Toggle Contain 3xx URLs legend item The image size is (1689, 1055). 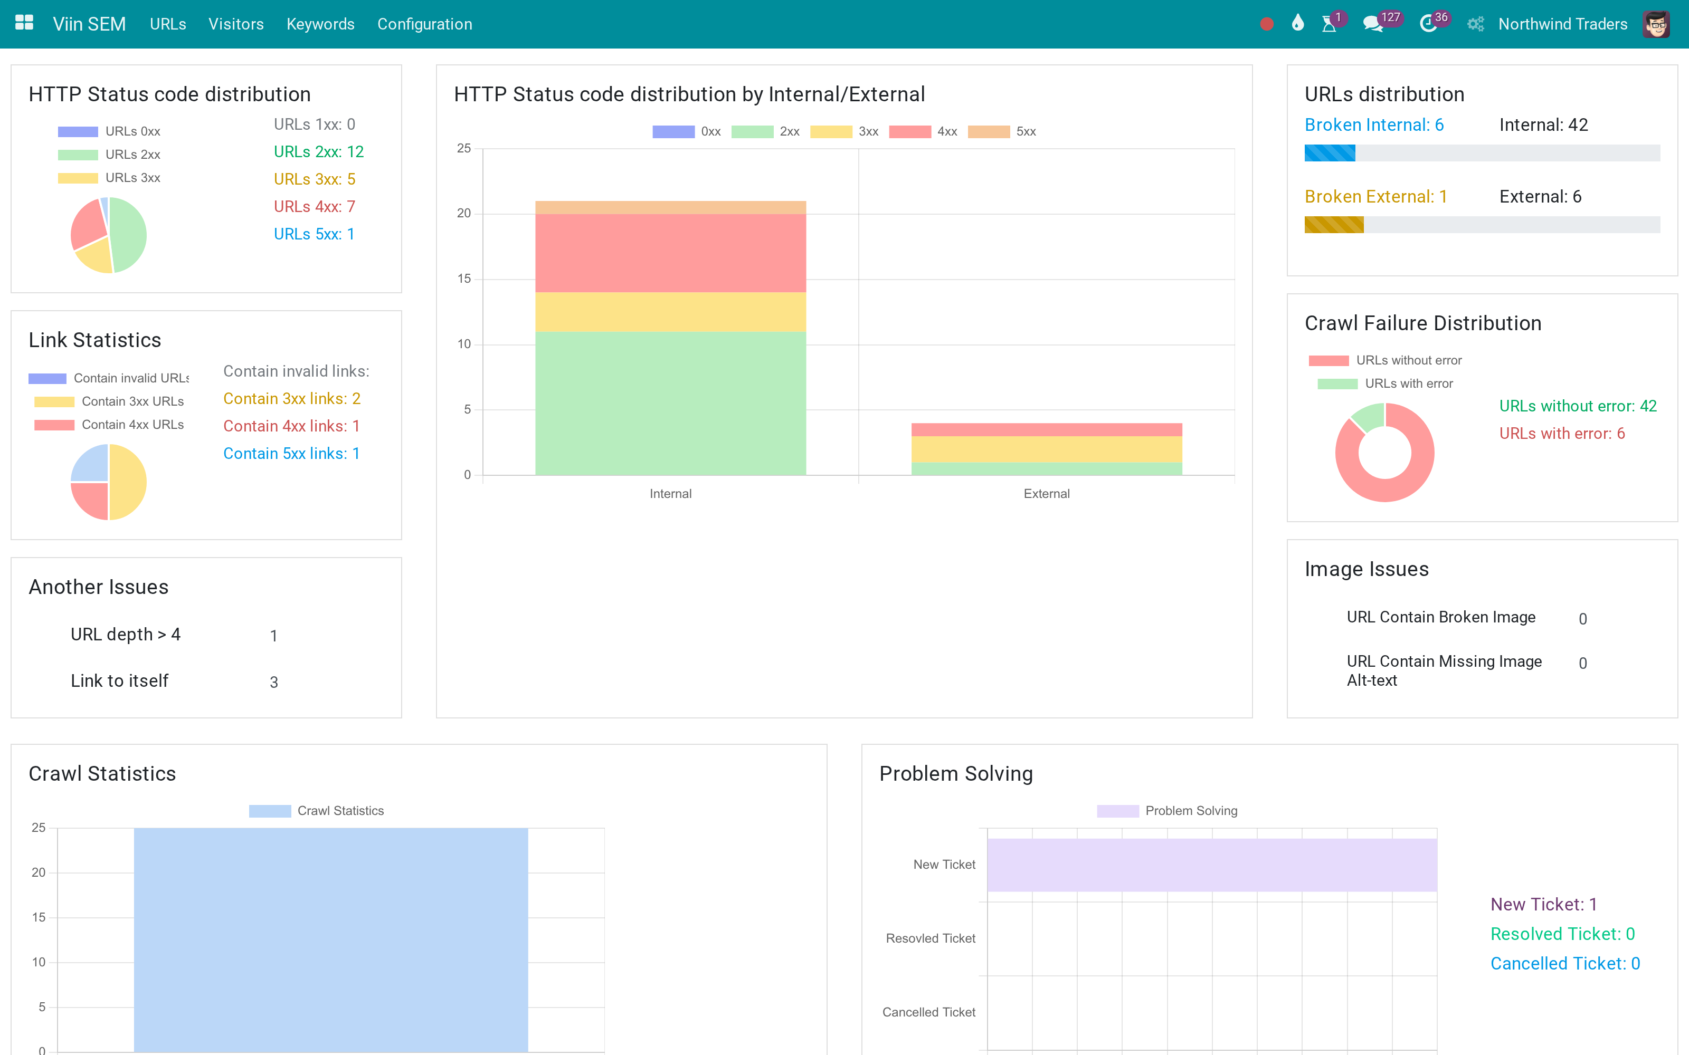point(109,401)
